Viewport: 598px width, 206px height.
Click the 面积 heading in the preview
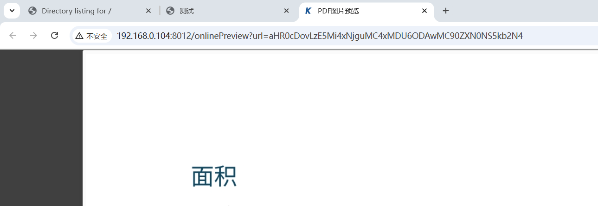214,176
